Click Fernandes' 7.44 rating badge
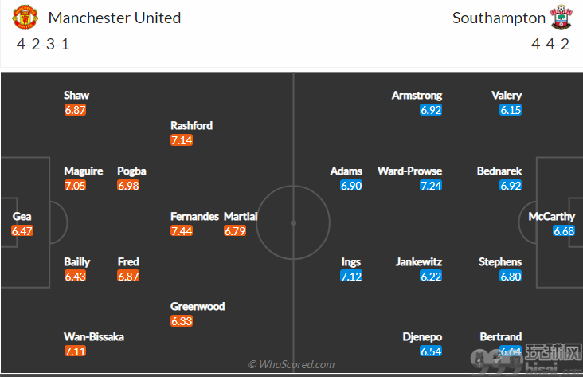Screen dimensions: 583x377 click(x=182, y=231)
